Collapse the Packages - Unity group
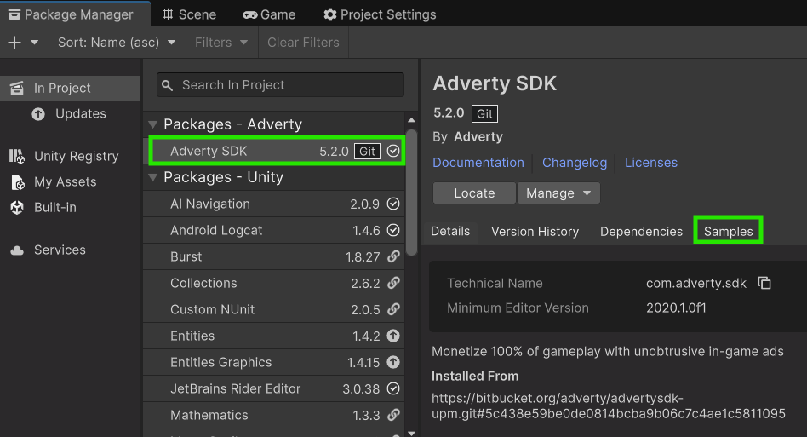The width and height of the screenshot is (807, 437). [x=154, y=178]
